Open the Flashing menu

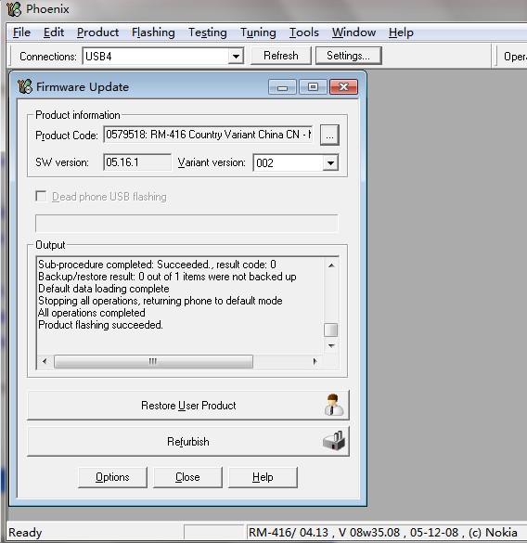click(153, 32)
